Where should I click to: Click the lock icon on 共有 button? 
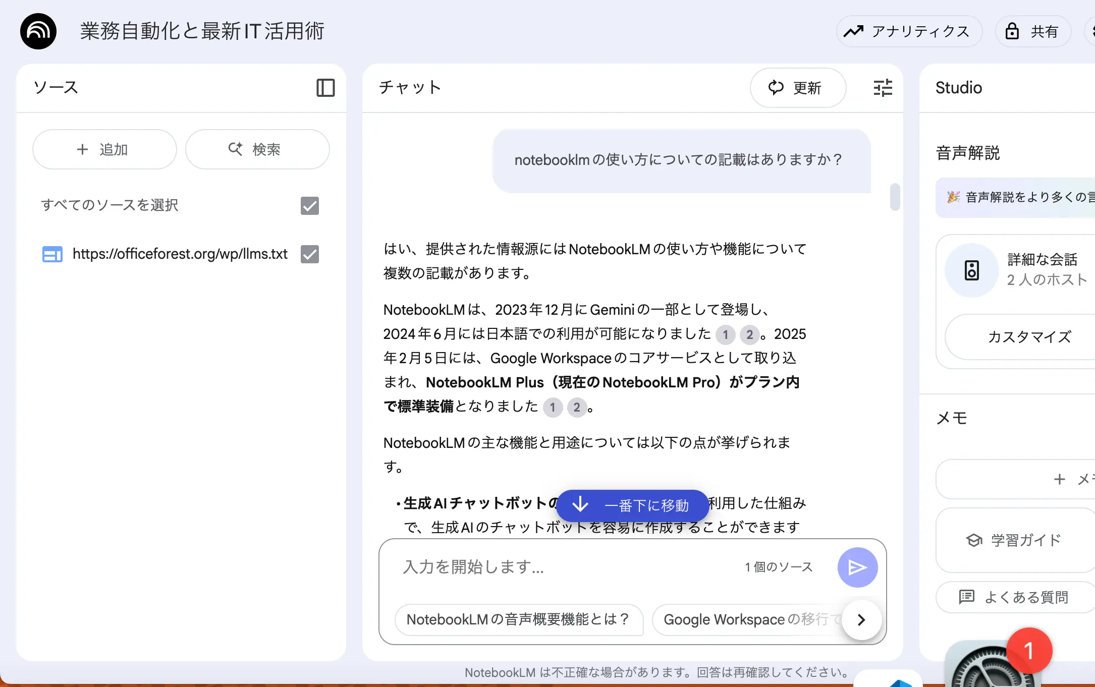tap(1012, 31)
